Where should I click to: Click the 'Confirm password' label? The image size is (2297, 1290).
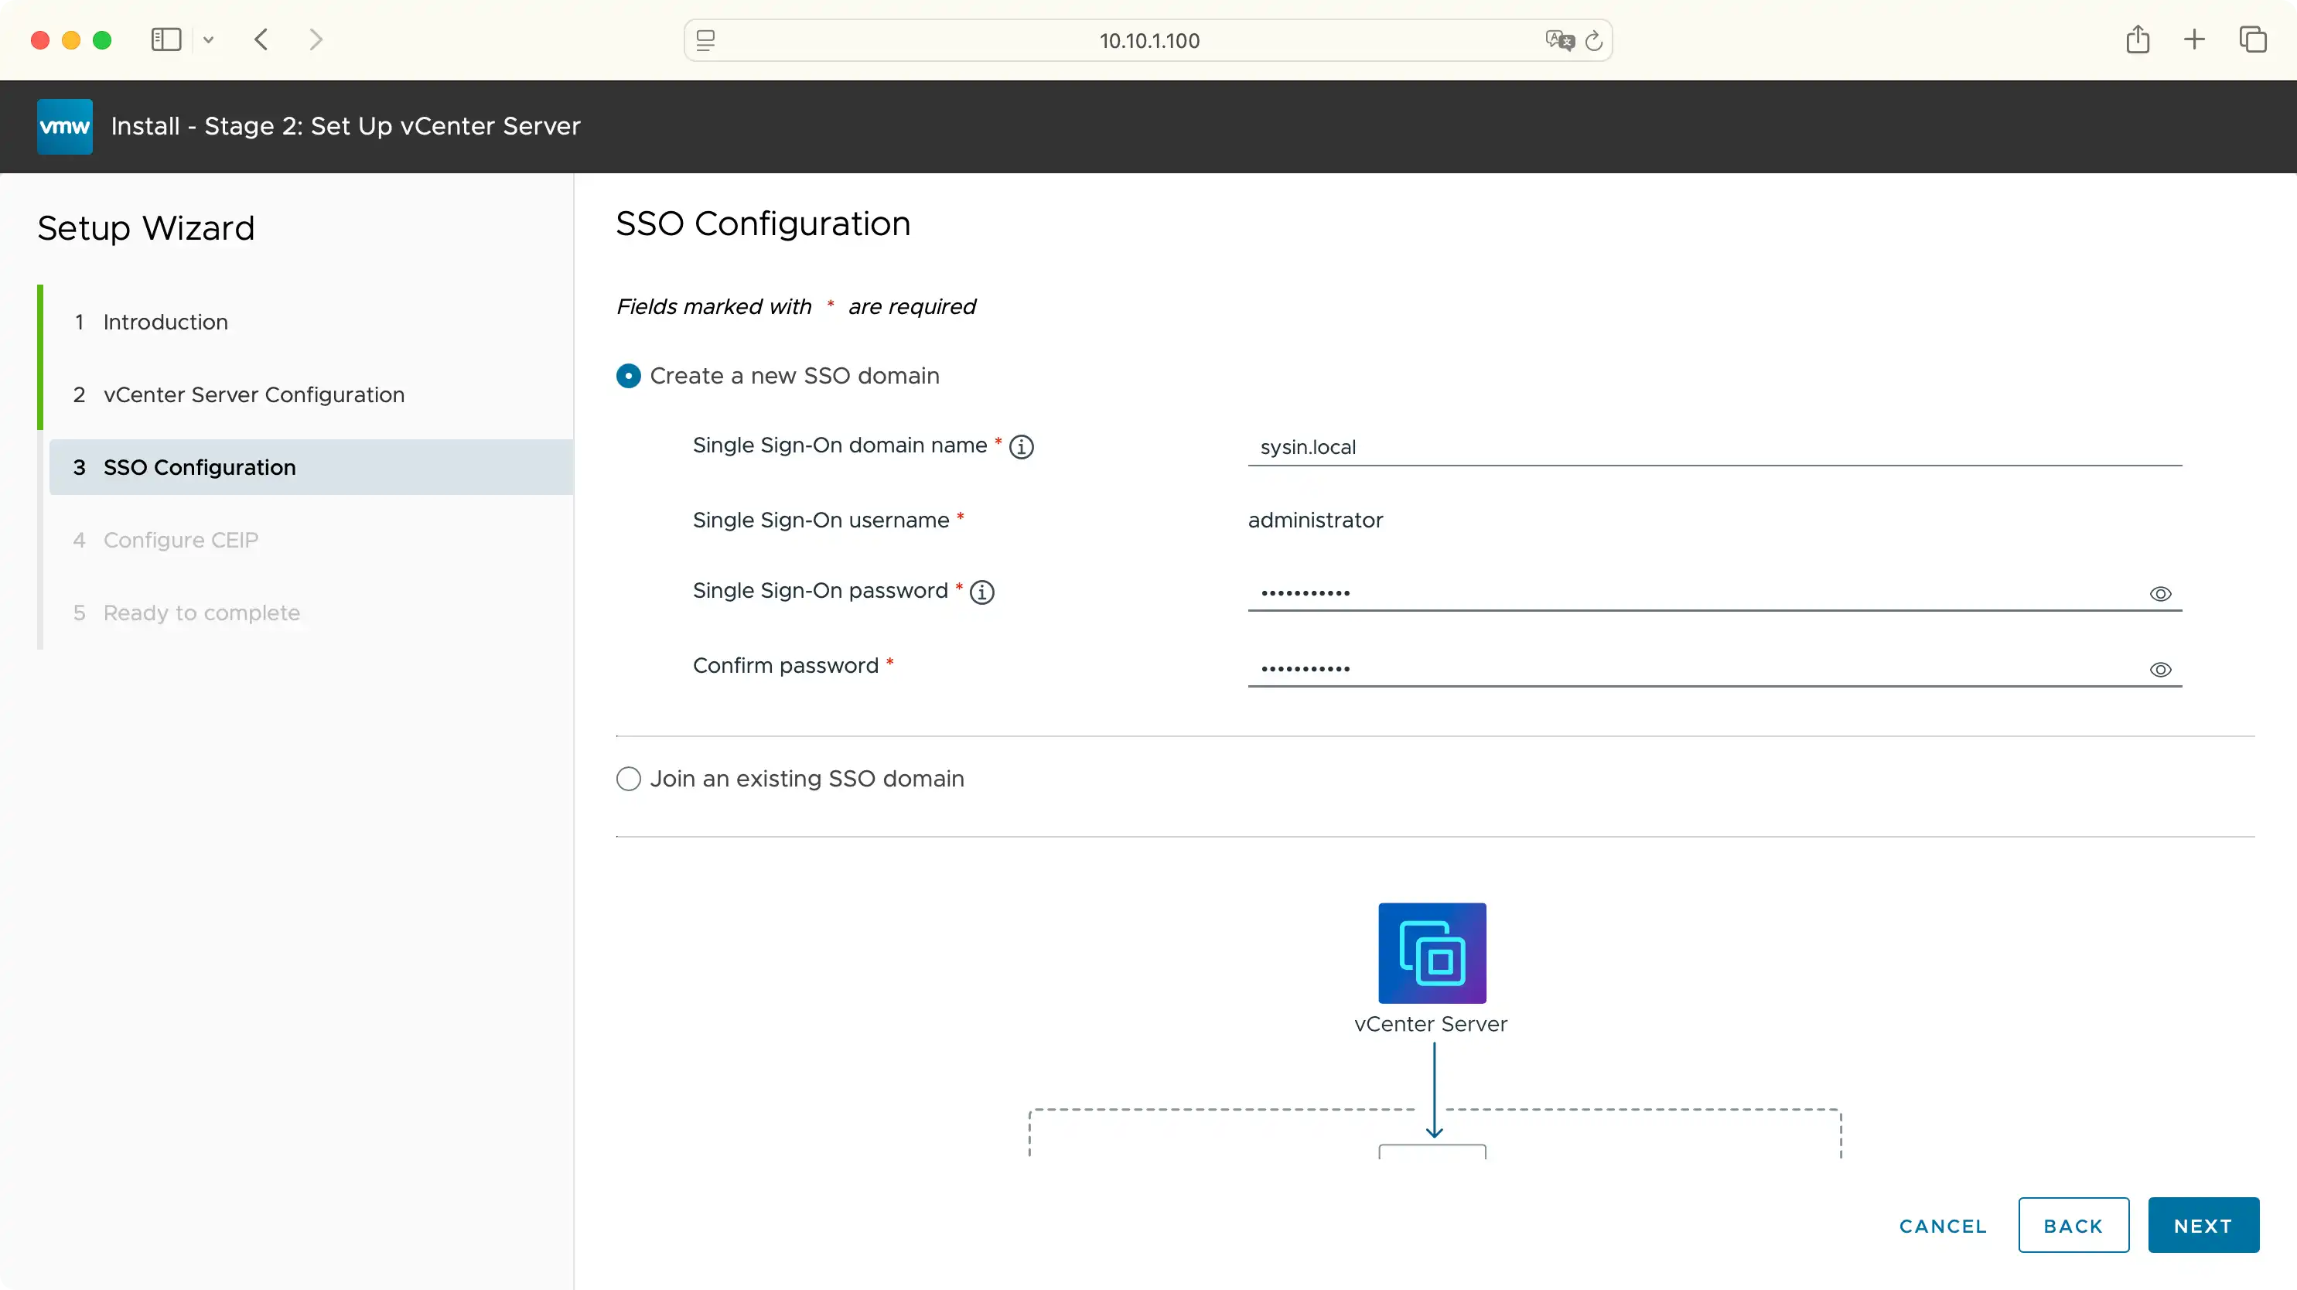(786, 665)
